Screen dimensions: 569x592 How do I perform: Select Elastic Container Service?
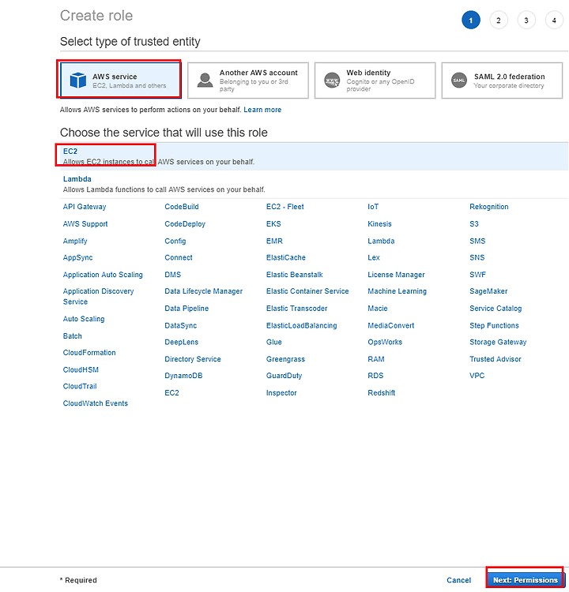pos(307,291)
